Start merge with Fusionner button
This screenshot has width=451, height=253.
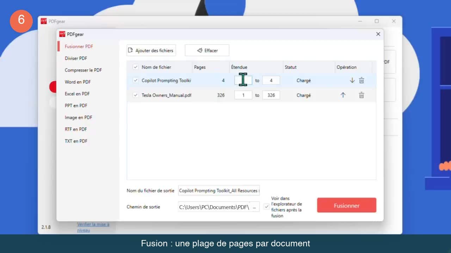click(347, 205)
